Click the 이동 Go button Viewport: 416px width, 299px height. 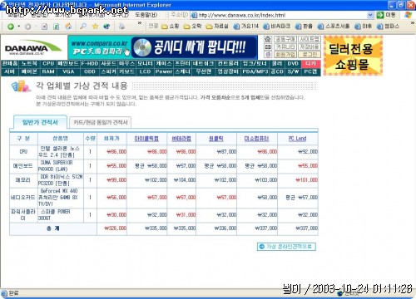[387, 15]
